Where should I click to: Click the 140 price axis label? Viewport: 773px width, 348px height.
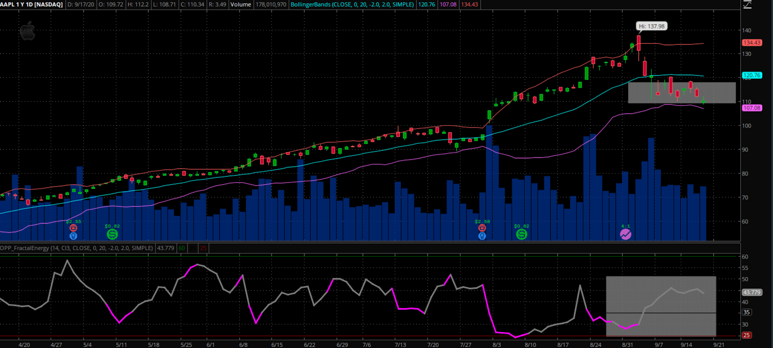pos(747,30)
